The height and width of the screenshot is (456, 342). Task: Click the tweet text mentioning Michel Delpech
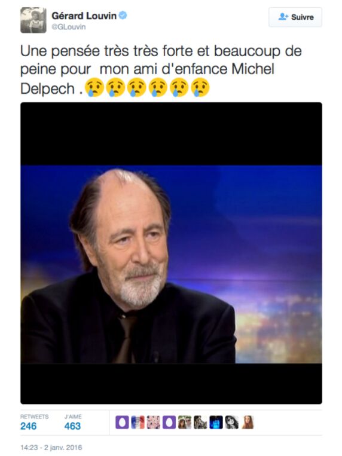[x=161, y=69]
